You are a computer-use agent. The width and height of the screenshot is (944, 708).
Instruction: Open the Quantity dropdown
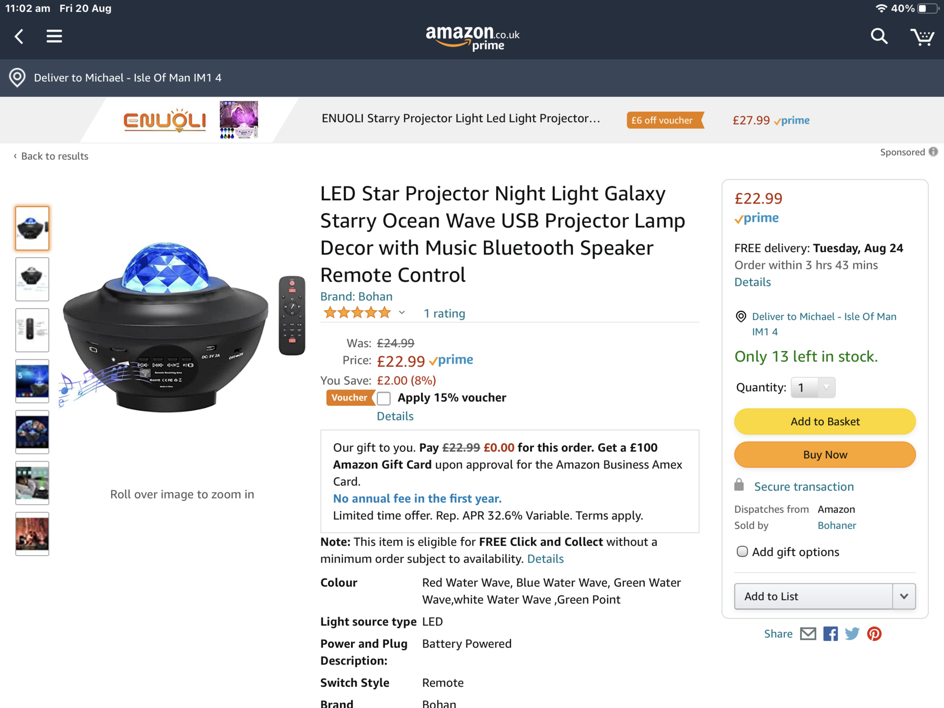813,388
